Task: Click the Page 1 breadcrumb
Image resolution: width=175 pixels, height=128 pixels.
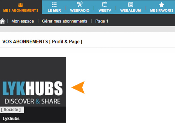Action: (102, 21)
